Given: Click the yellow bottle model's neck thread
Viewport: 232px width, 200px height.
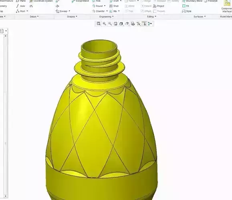Looking at the screenshot, I should pyautogui.click(x=100, y=59).
